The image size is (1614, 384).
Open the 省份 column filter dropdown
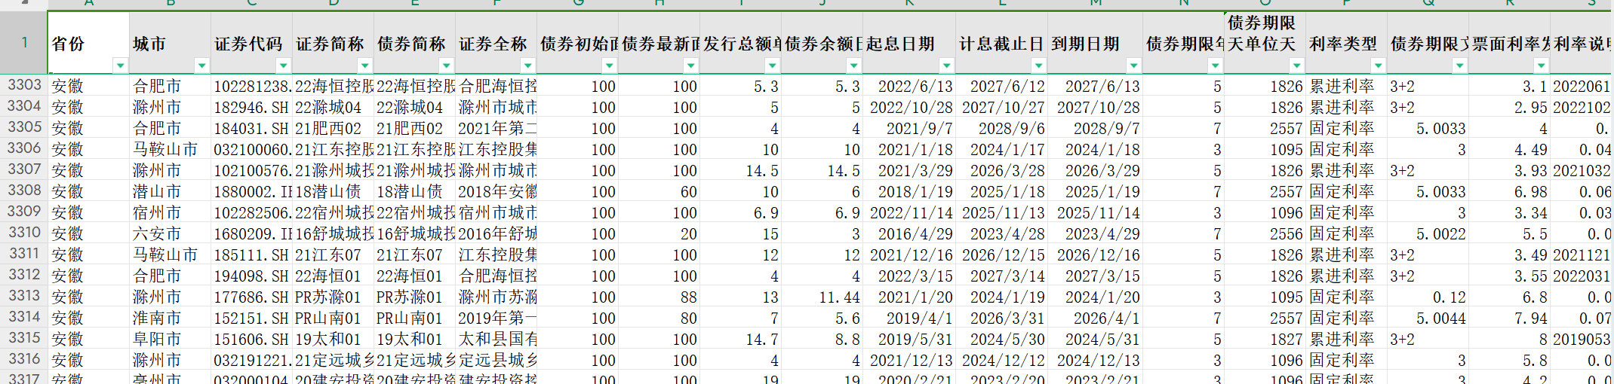(120, 66)
